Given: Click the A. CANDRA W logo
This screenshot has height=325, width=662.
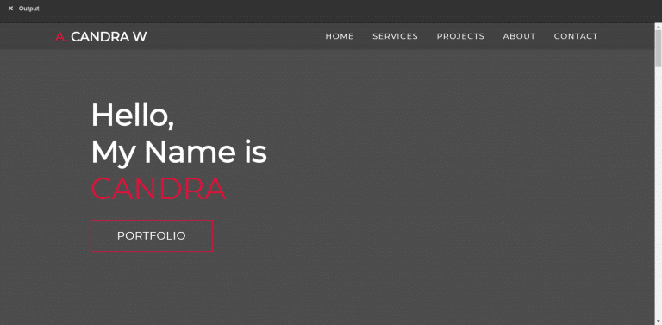Looking at the screenshot, I should coord(101,37).
